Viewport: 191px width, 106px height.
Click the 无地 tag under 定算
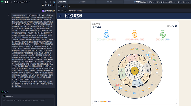click(x=158, y=39)
